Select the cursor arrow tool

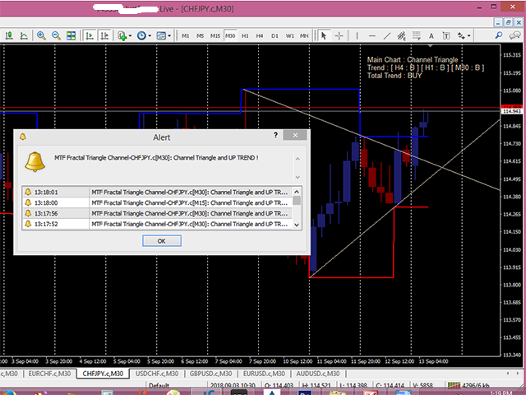click(x=324, y=35)
